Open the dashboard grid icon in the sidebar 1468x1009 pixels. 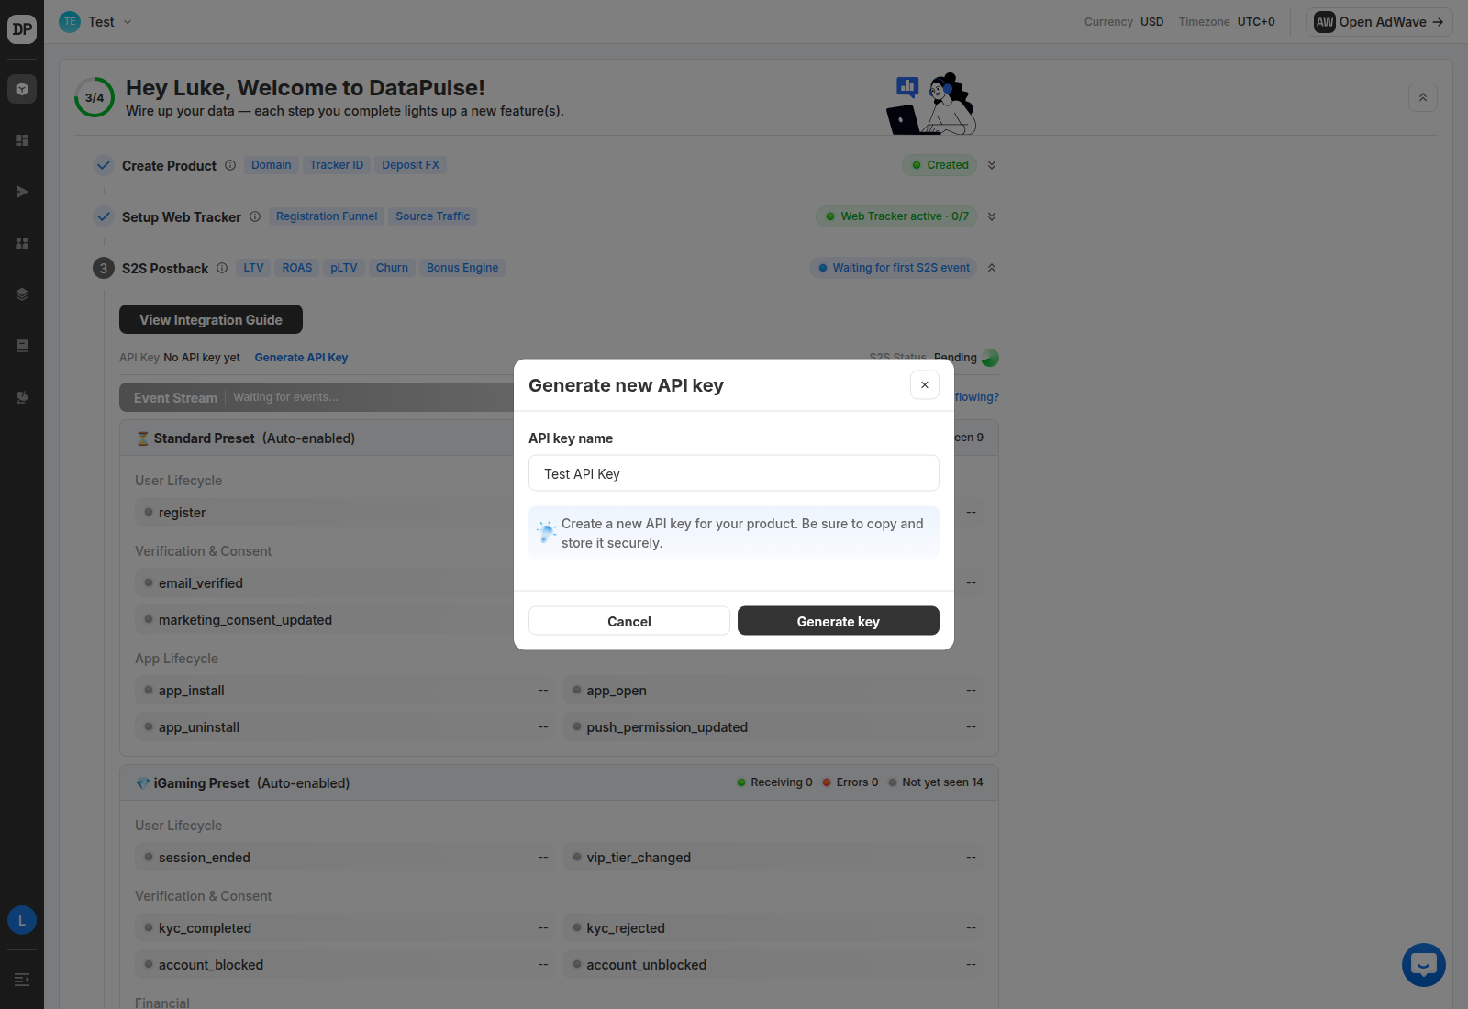(22, 140)
